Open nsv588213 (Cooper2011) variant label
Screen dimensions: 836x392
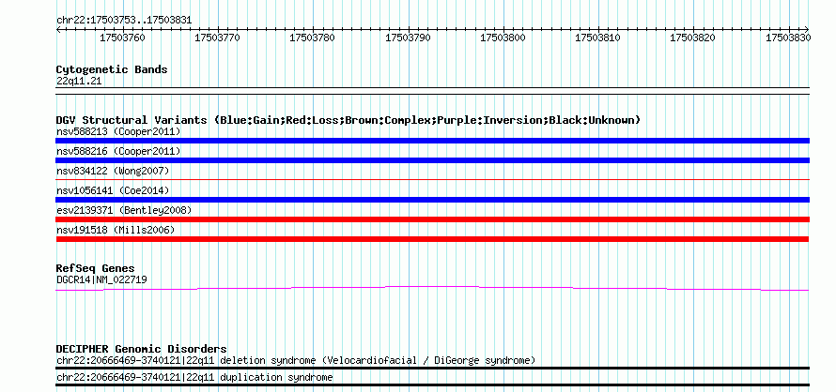click(x=118, y=131)
